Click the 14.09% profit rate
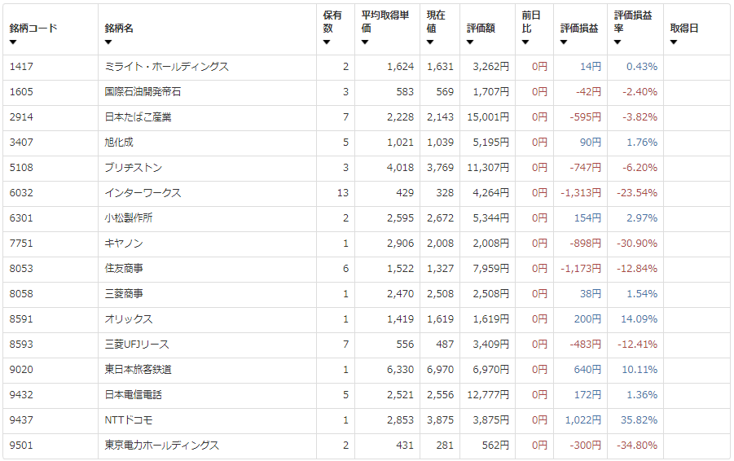Viewport: 734px width, 461px height. click(639, 319)
